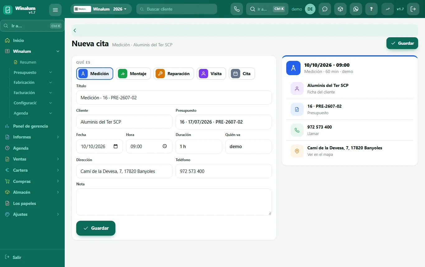Expand the Fabricación sidebar submenu
425x267 pixels.
coord(33,82)
